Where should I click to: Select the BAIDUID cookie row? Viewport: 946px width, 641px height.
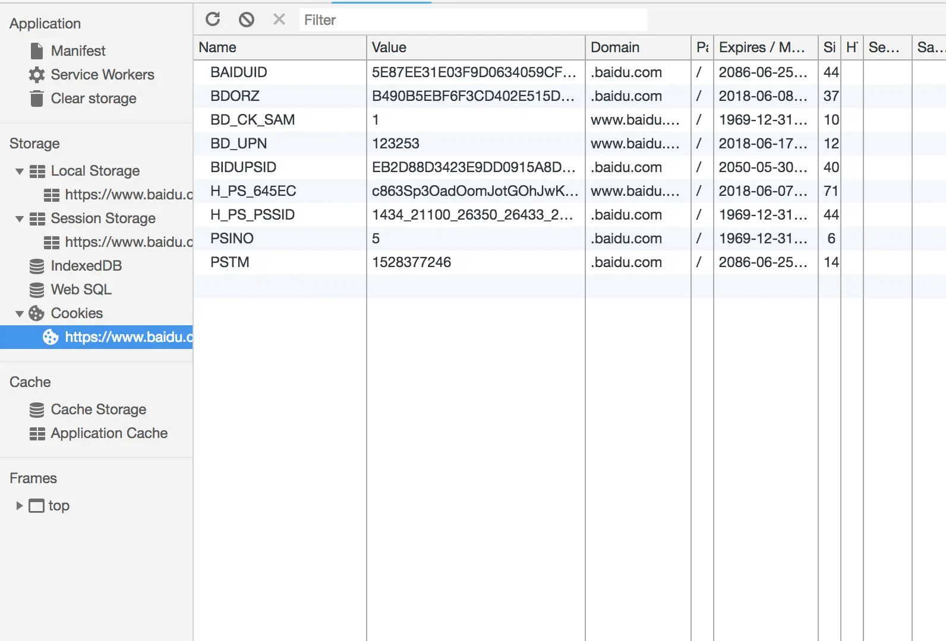(570, 72)
